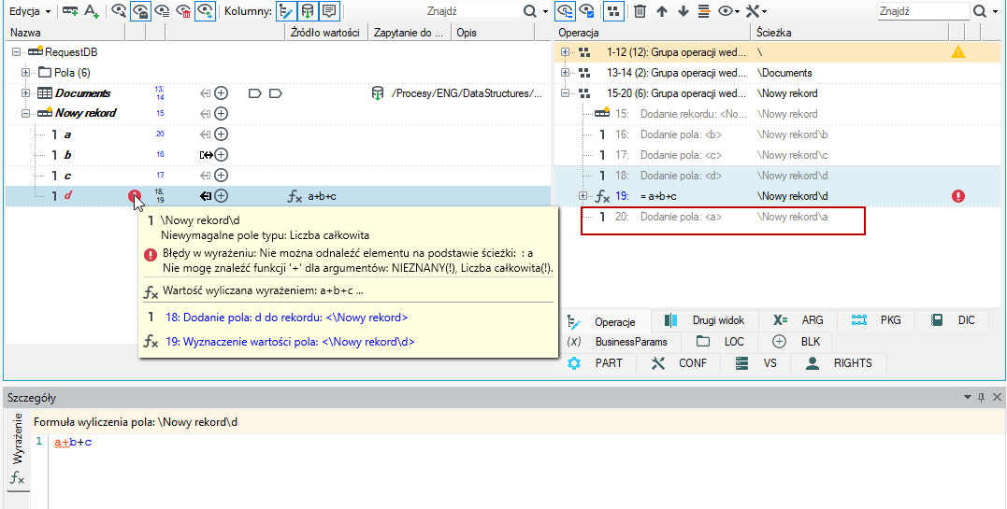The image size is (1007, 509).
Task: Click the red error icon in row d
Action: coord(135,196)
